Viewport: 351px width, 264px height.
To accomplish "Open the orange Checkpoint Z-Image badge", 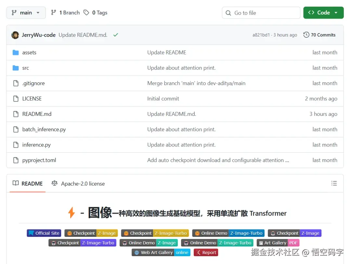I will 91,233.
